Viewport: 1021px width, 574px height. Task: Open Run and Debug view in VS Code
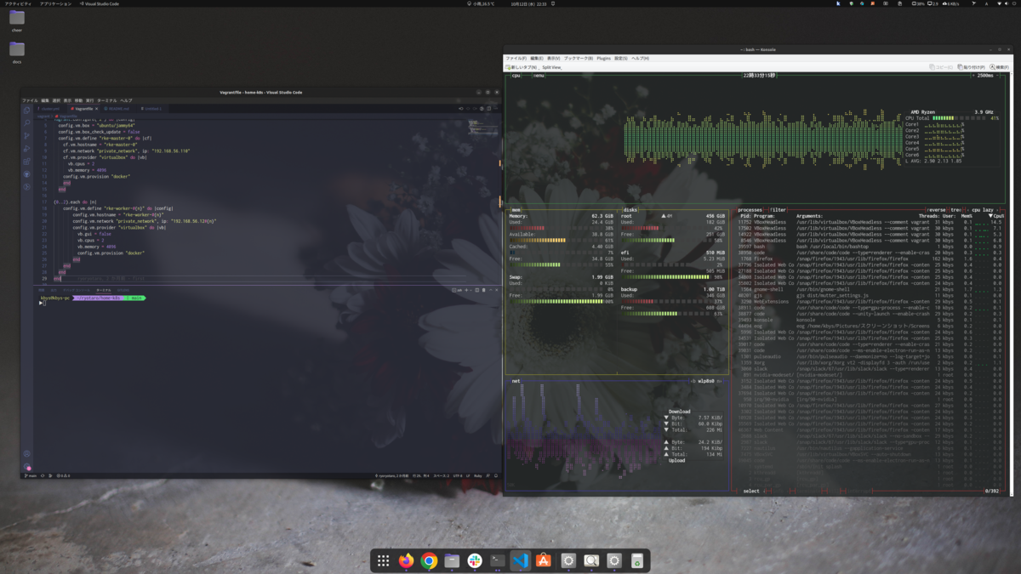click(26, 148)
